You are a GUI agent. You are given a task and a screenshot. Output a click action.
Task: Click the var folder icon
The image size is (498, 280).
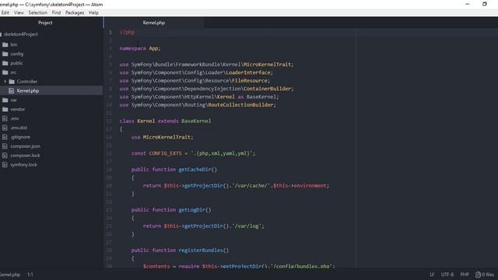(5, 100)
